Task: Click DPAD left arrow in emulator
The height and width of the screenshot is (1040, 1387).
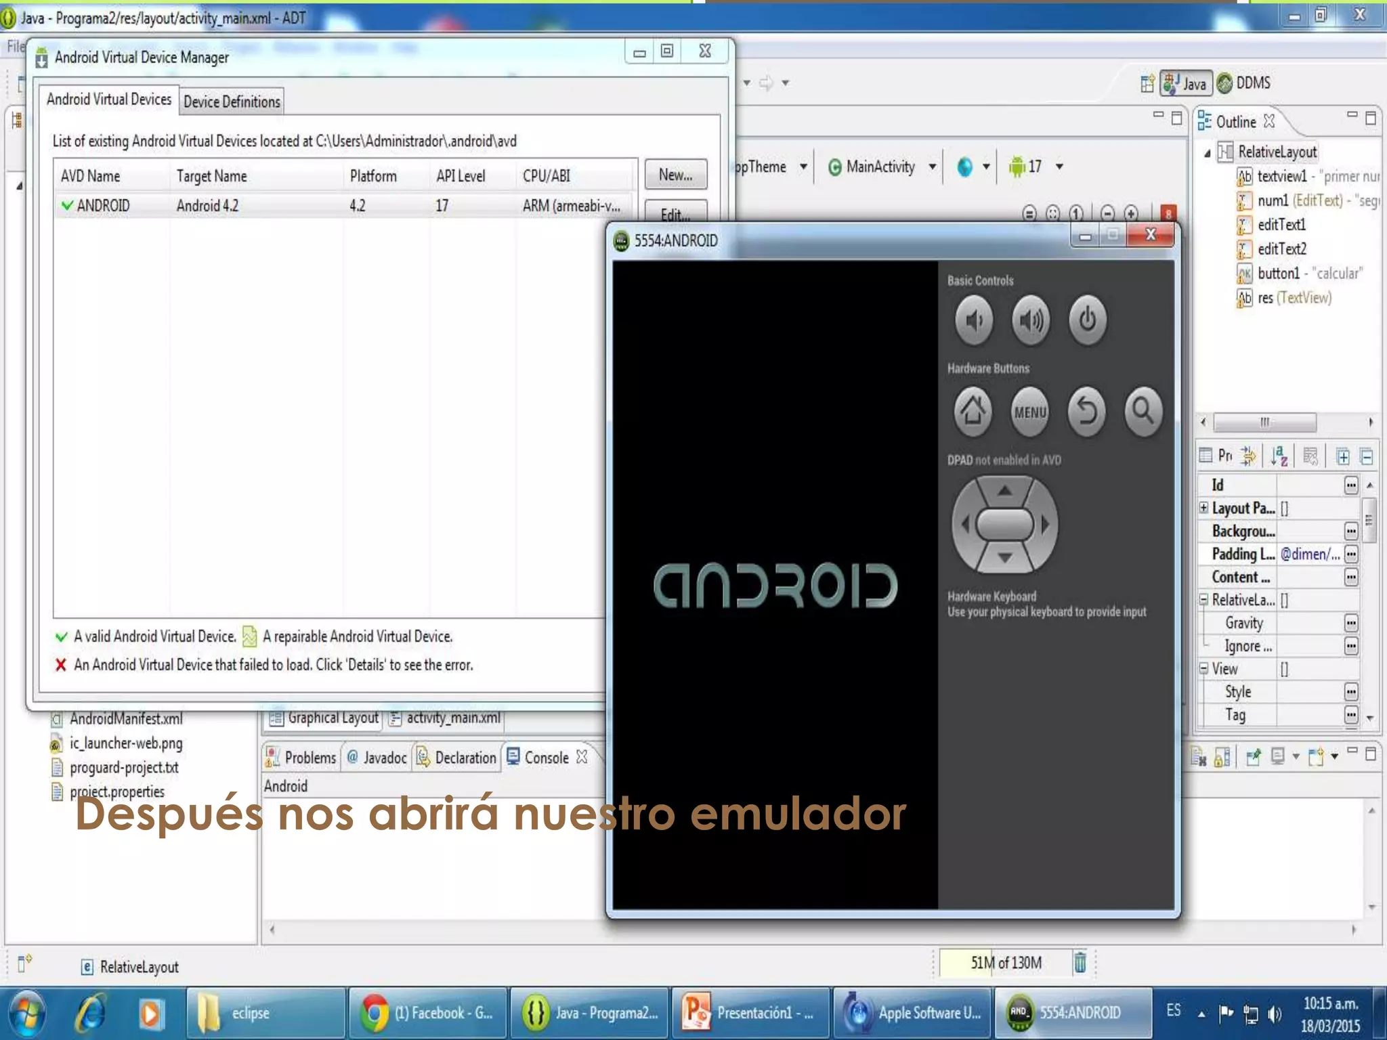Action: pos(966,523)
